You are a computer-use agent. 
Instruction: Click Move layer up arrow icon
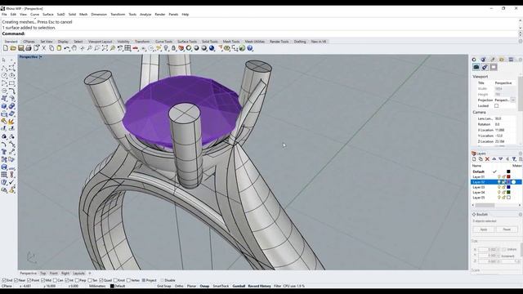[x=494, y=159]
